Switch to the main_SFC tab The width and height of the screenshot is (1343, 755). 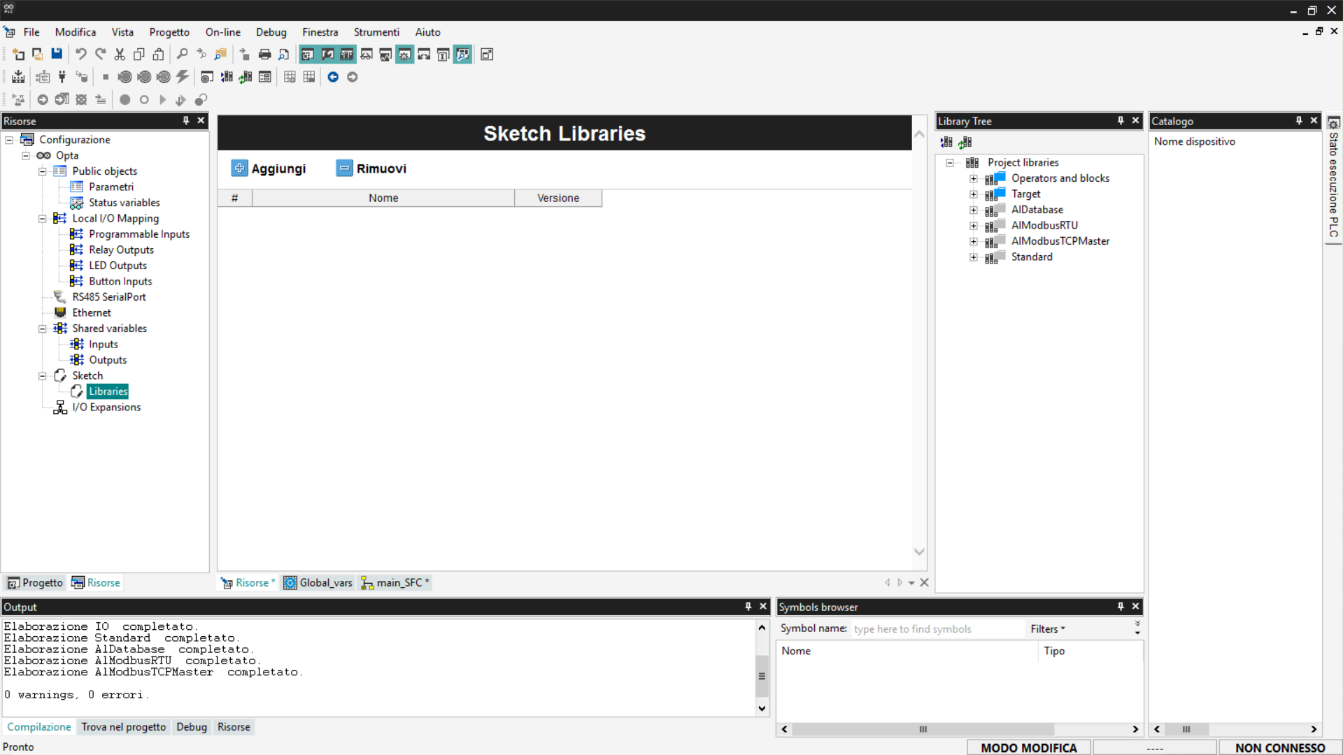399,582
